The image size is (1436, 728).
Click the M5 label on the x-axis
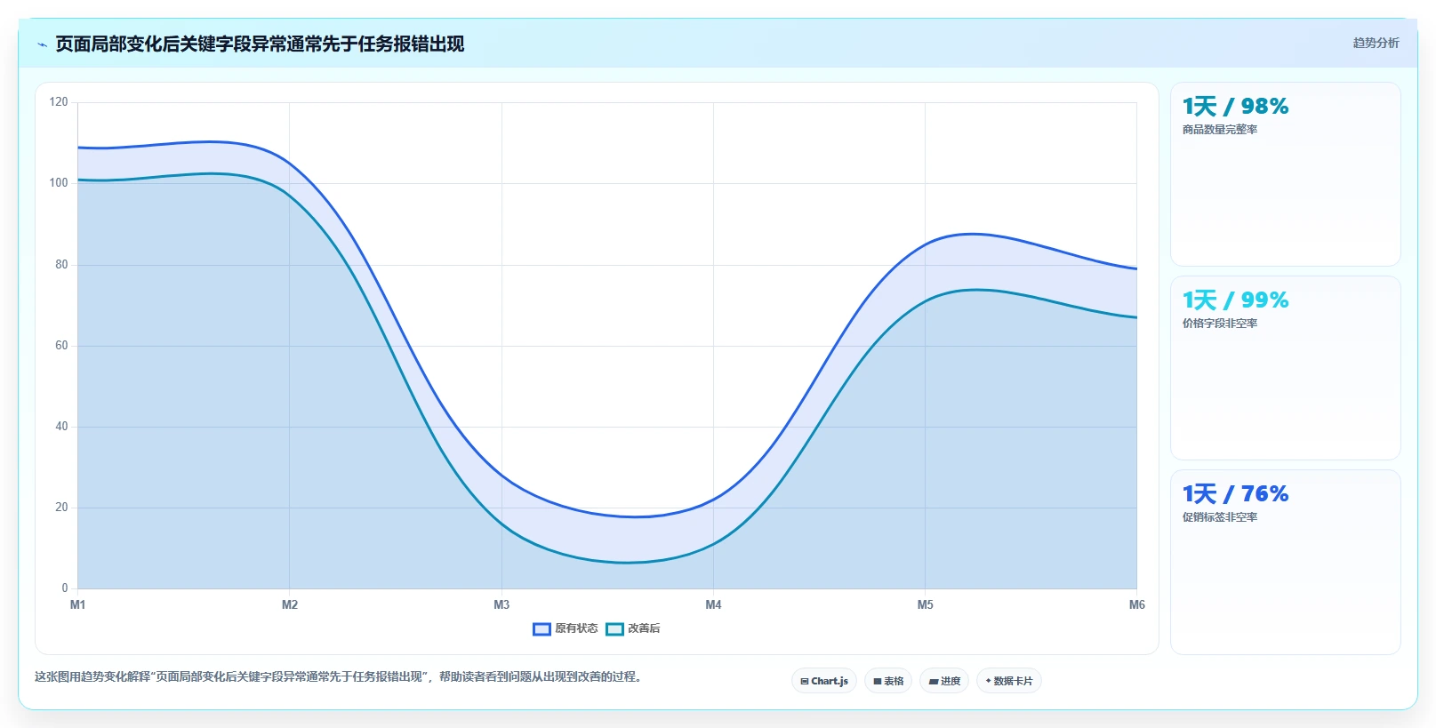926,604
